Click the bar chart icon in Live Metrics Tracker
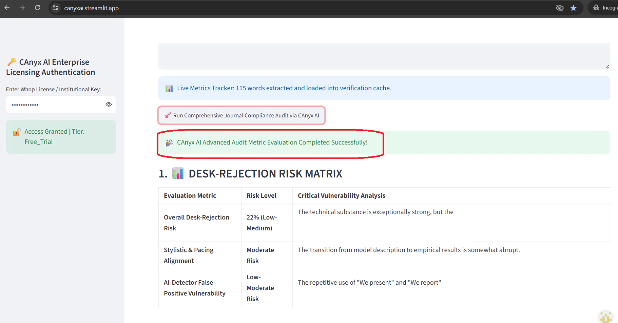The image size is (618, 323). (x=169, y=88)
